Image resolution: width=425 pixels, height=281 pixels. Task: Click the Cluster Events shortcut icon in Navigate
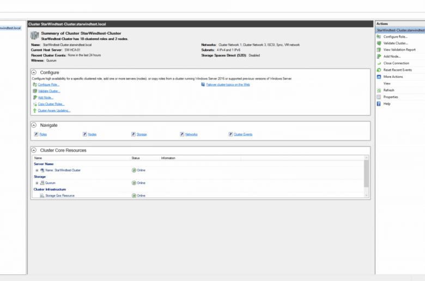pyautogui.click(x=230, y=134)
